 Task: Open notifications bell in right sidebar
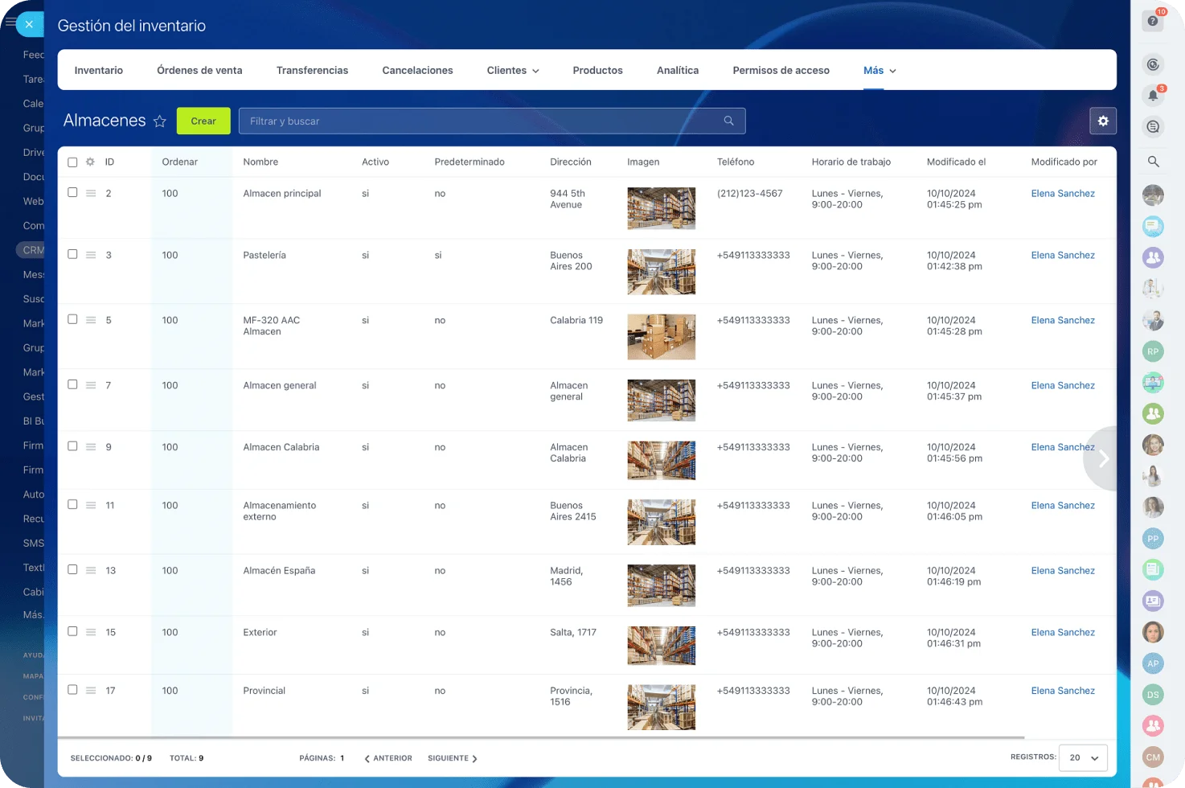(x=1153, y=95)
